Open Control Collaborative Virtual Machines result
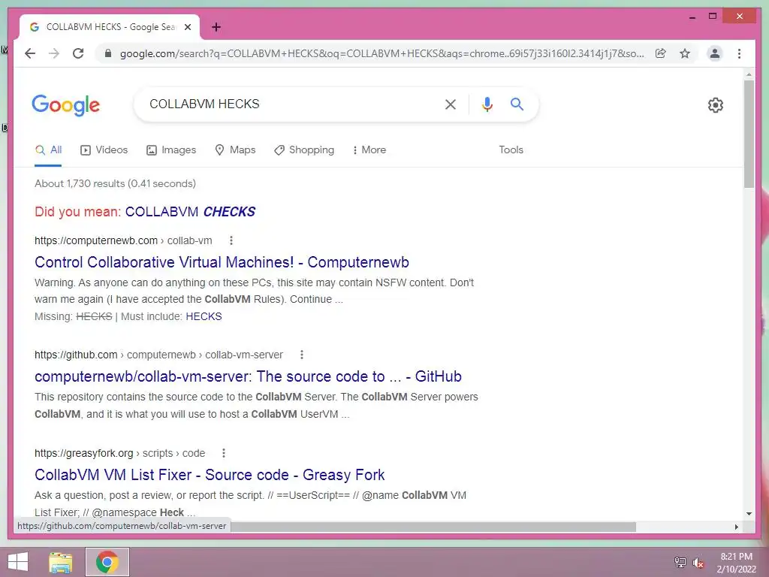The image size is (769, 577). (222, 262)
